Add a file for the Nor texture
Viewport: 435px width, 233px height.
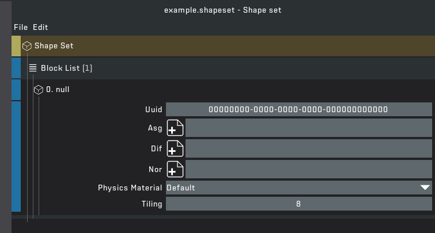(x=175, y=169)
